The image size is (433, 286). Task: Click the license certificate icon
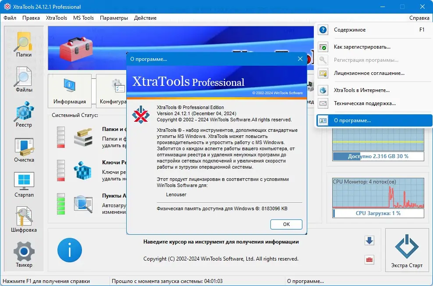point(323,73)
